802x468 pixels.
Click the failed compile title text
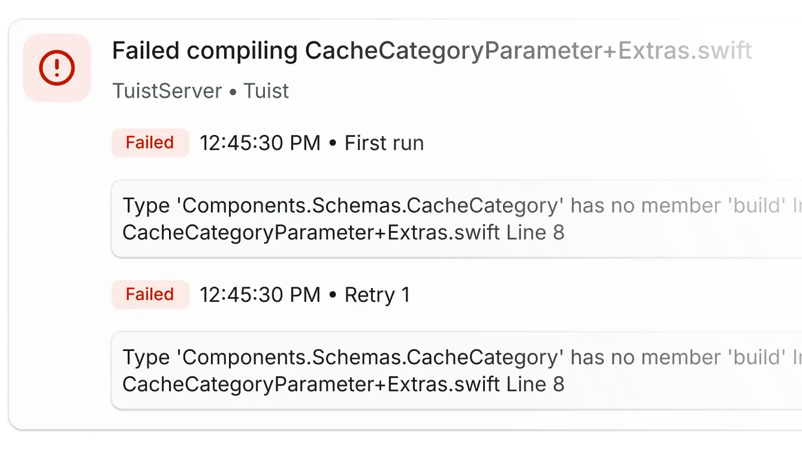click(432, 50)
